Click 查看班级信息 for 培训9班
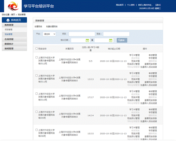176x141 pixels. [151, 118]
